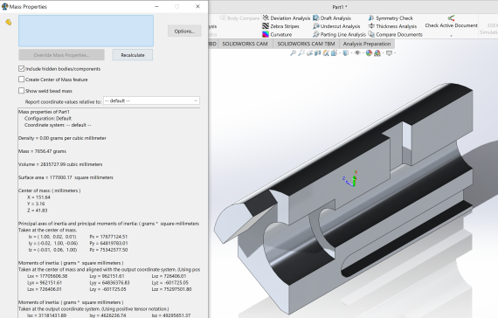Click the Py = 64819783.01 value
The image size is (498, 318).
tap(108, 243)
